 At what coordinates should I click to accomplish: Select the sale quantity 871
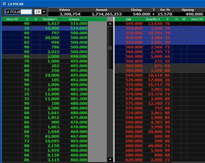pos(158,66)
